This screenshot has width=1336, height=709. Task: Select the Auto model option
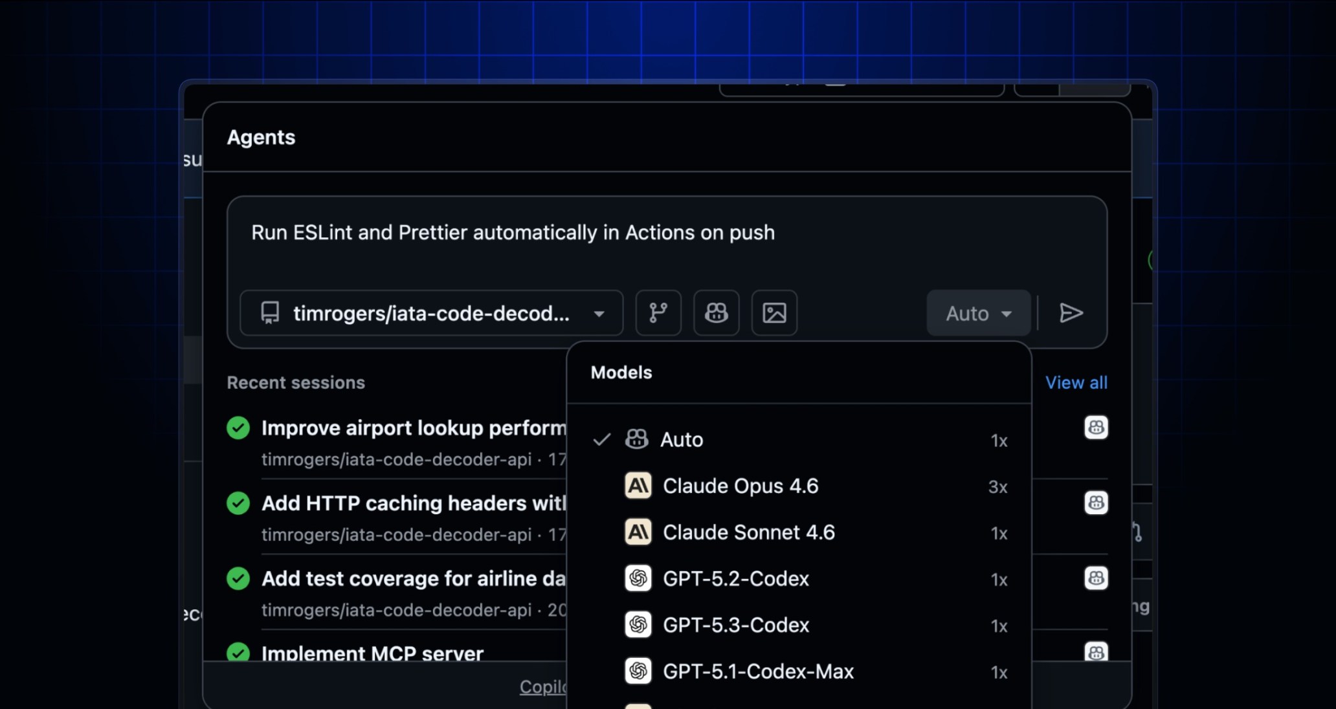(x=682, y=440)
